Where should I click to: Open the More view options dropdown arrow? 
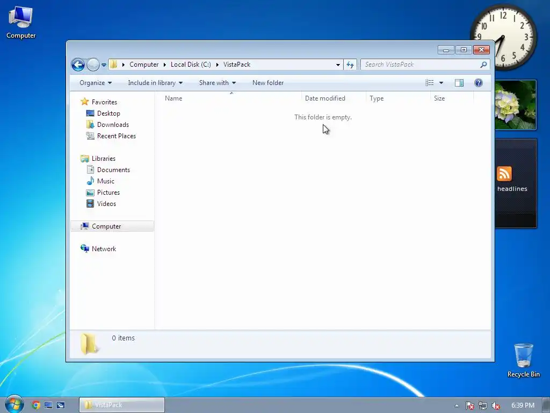point(442,83)
